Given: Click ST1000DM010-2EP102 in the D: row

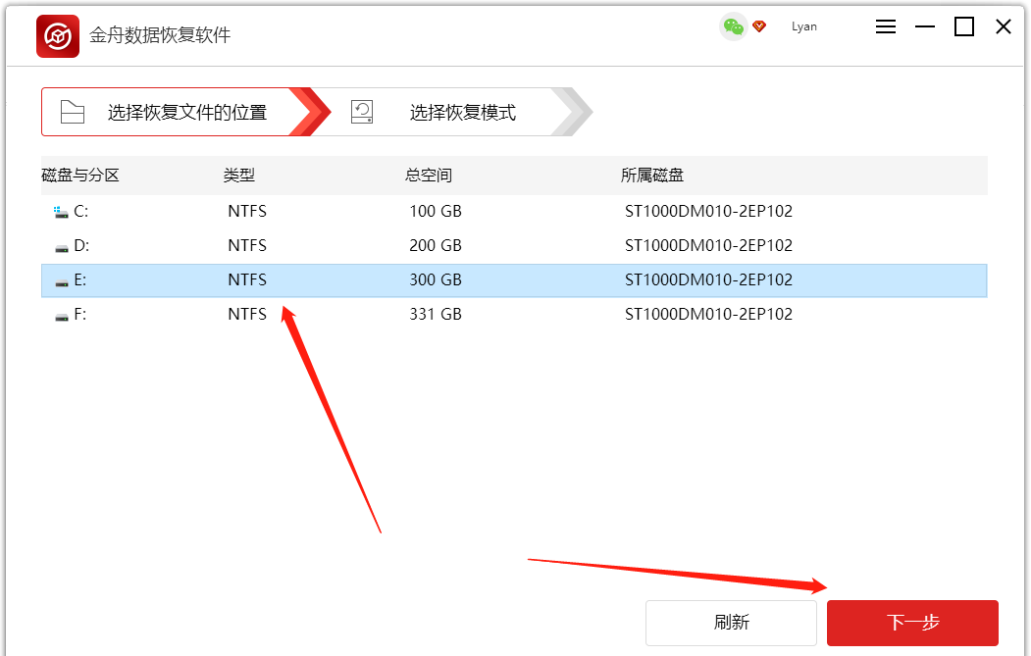Looking at the screenshot, I should [x=709, y=245].
